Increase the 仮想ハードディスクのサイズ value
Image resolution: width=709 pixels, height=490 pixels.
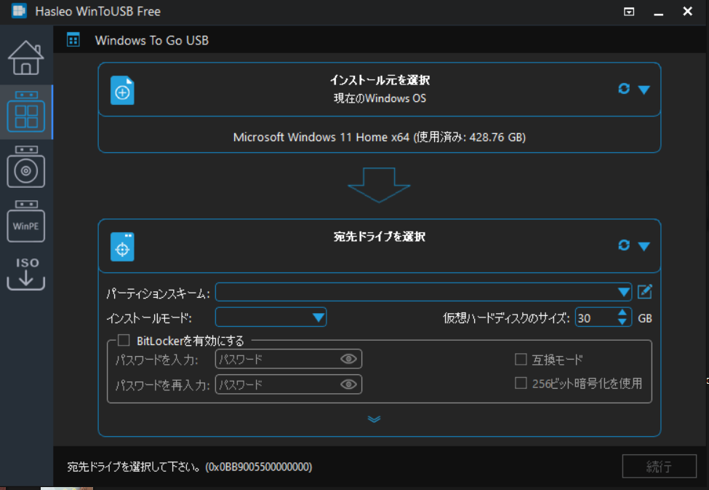(x=622, y=313)
